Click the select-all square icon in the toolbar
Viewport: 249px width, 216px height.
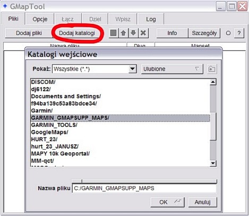pyautogui.click(x=114, y=33)
